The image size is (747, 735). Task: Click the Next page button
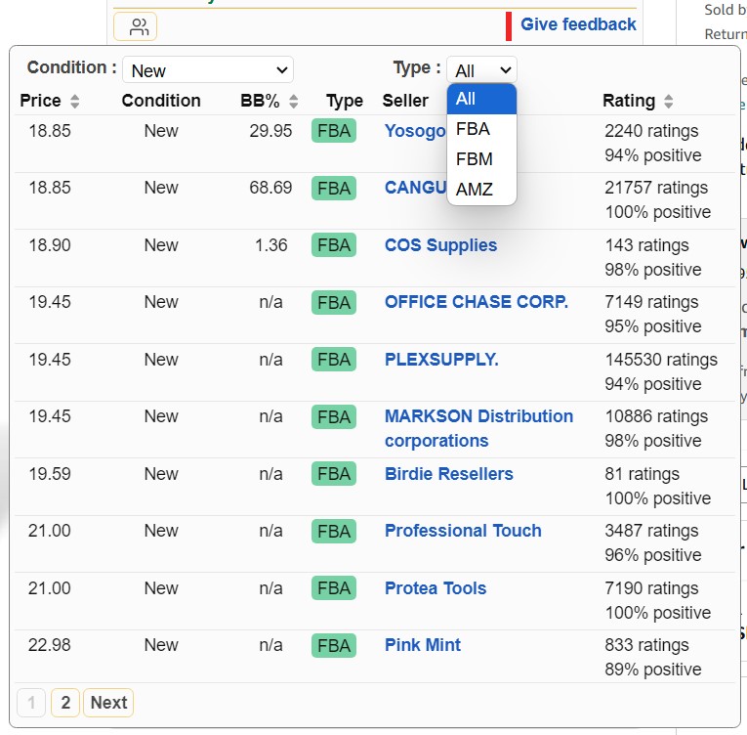coord(108,703)
